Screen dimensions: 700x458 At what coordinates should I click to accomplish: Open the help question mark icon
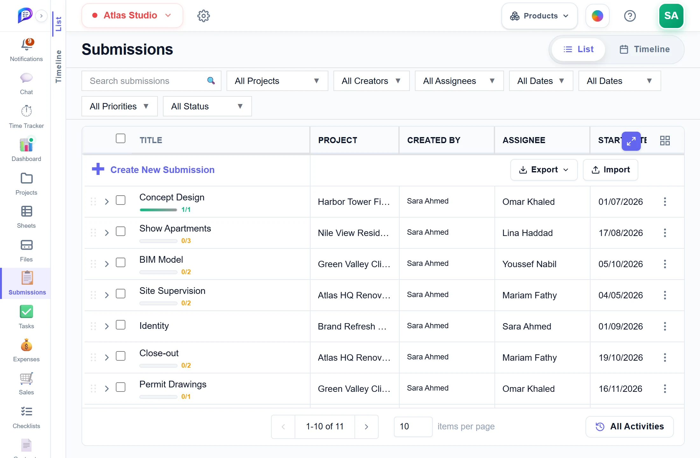click(x=630, y=16)
